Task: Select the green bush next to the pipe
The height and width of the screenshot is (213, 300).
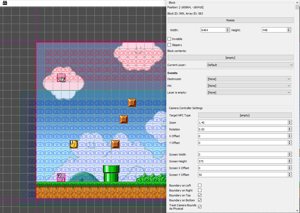Action: click(151, 178)
